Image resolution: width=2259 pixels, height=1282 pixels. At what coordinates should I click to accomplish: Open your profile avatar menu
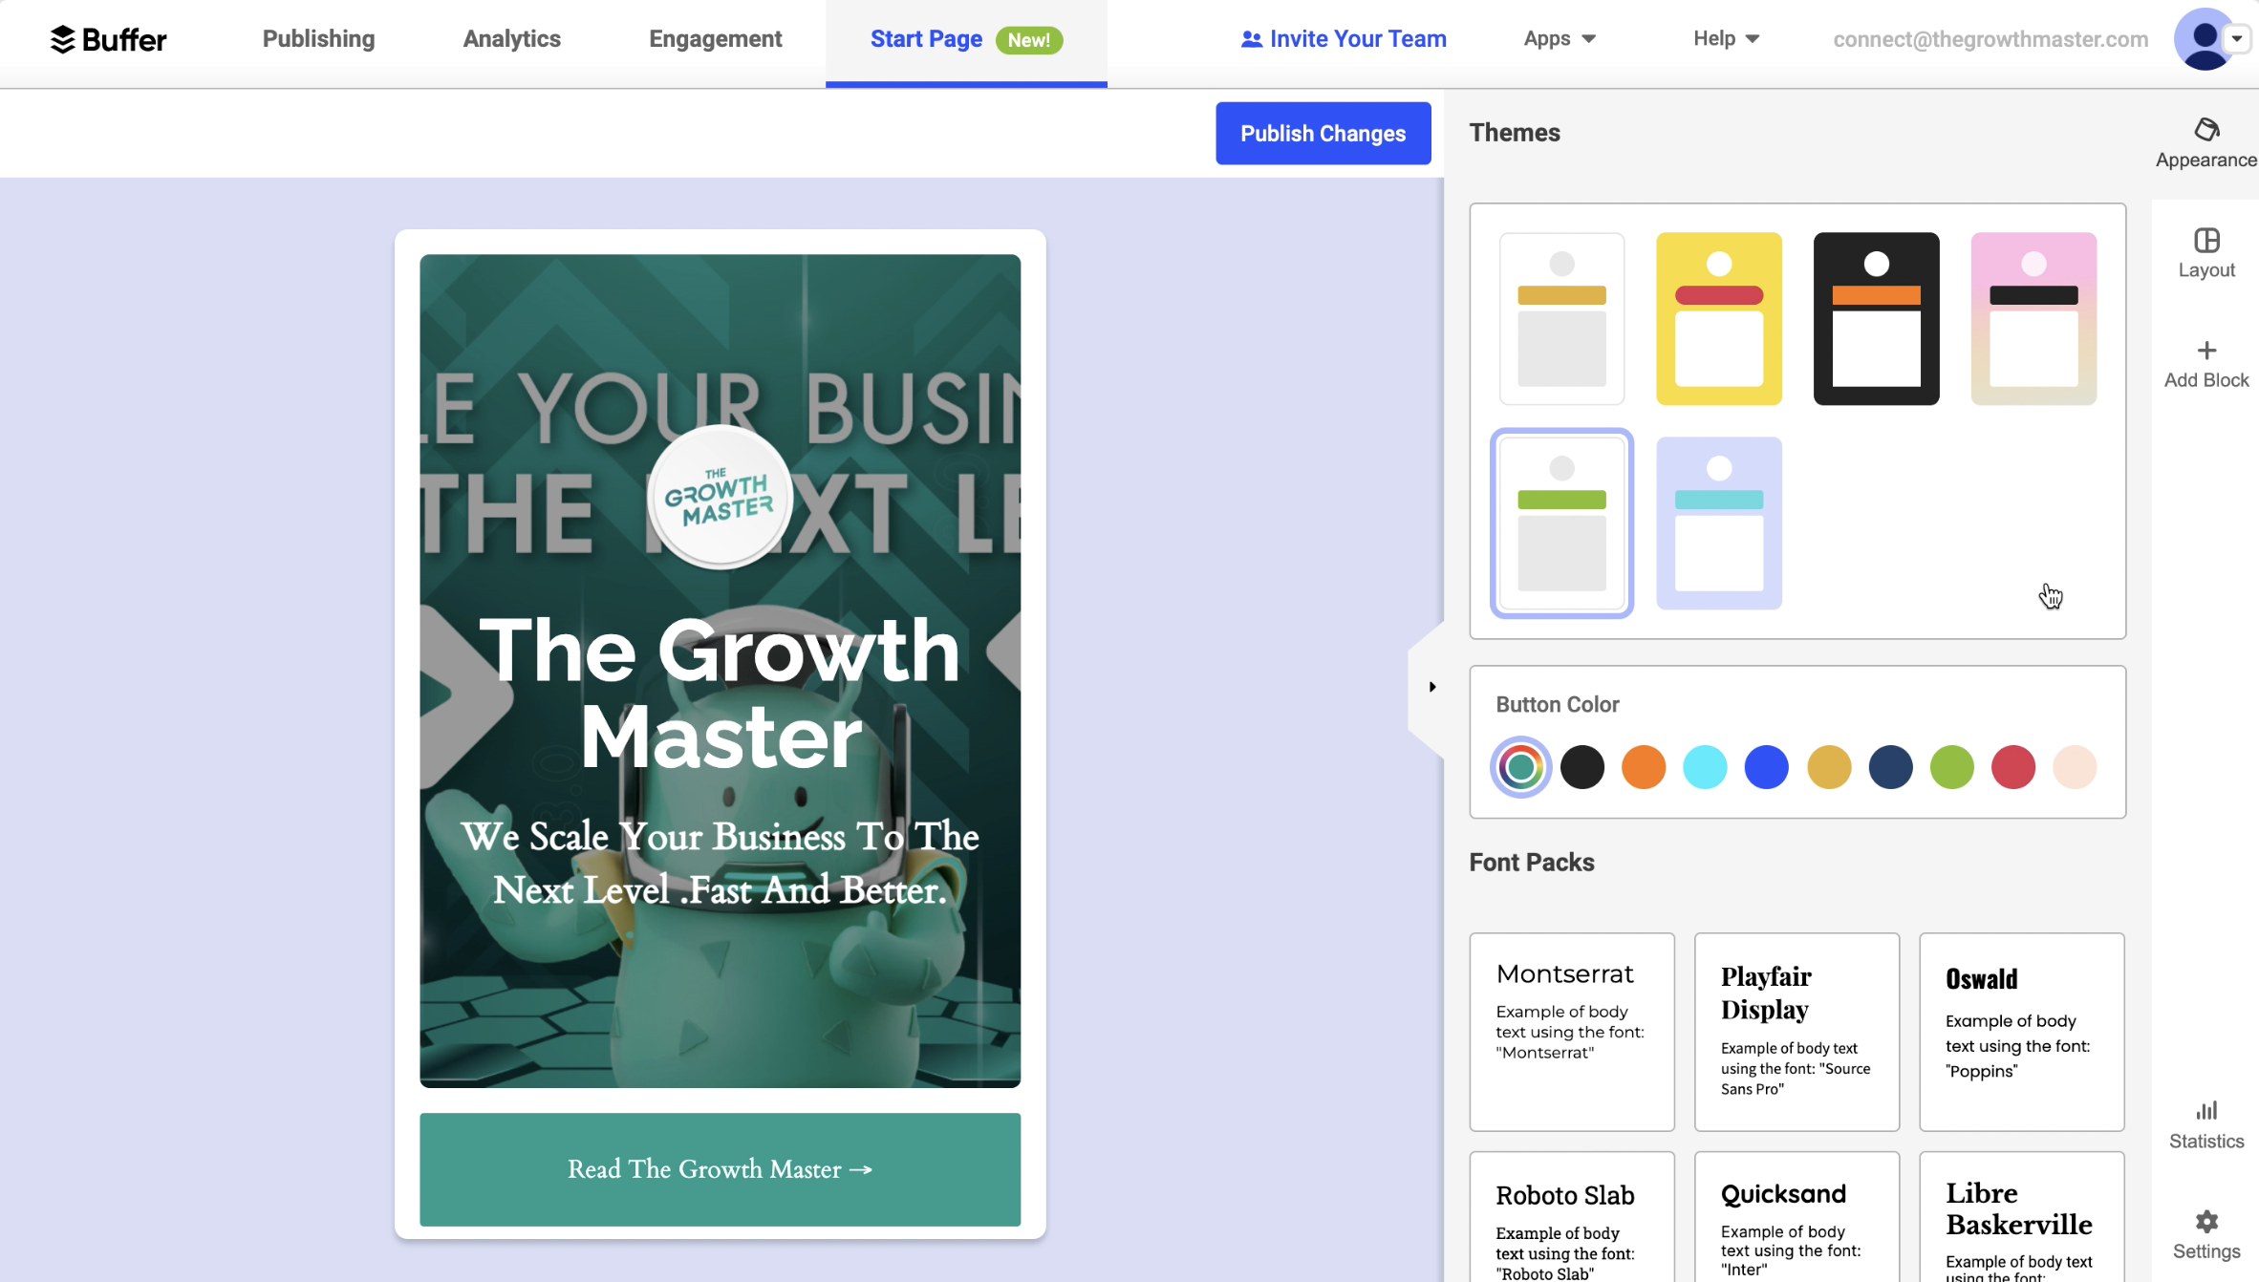(x=2204, y=39)
